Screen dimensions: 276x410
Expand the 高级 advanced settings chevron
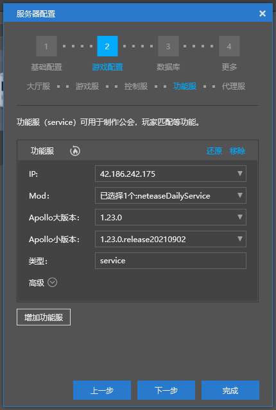tap(53, 283)
